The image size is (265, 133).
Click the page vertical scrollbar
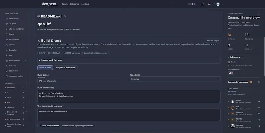(264, 57)
